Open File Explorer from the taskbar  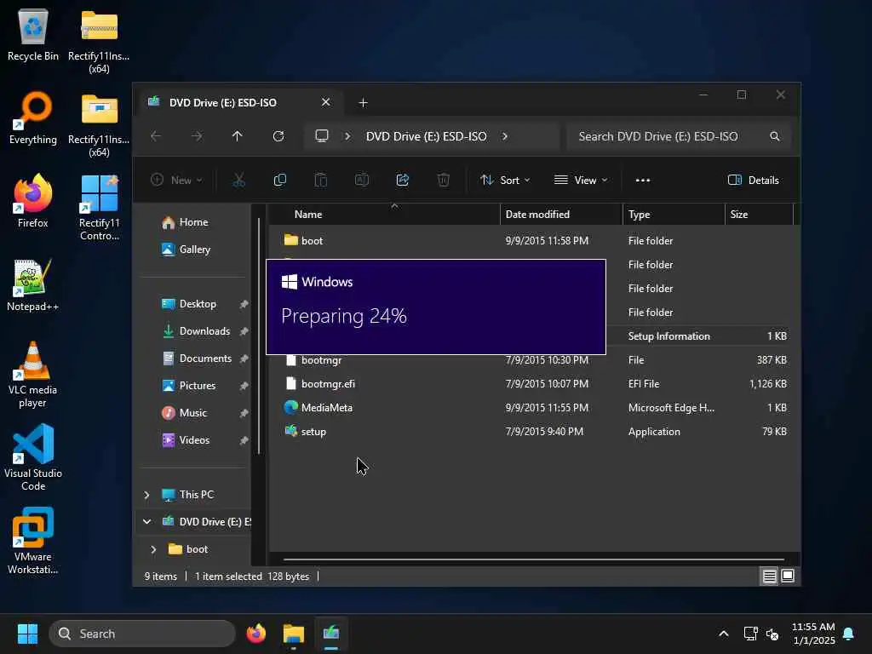pos(294,634)
